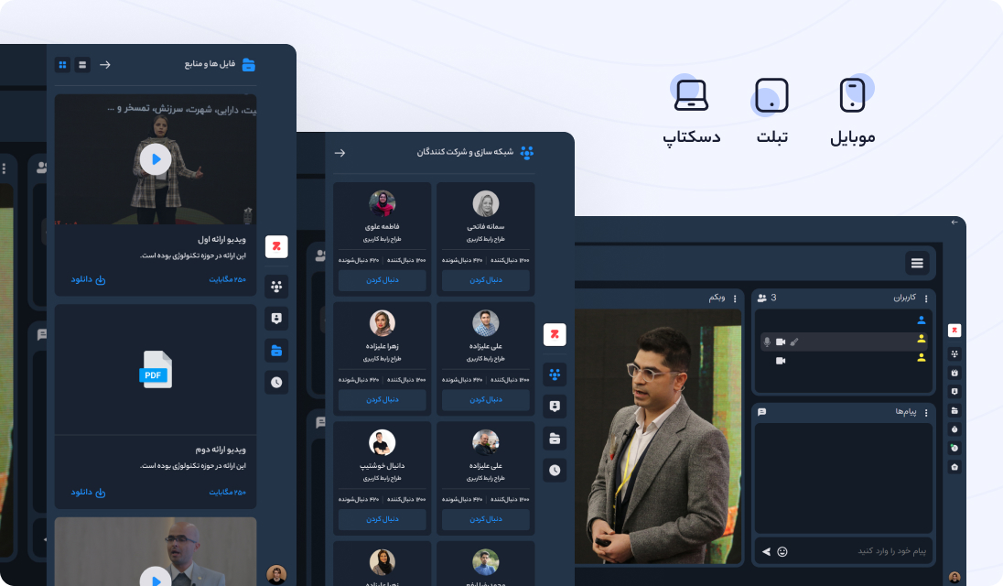Switch the files panel to list view
Viewport: 1003px width, 586px height.
point(82,65)
